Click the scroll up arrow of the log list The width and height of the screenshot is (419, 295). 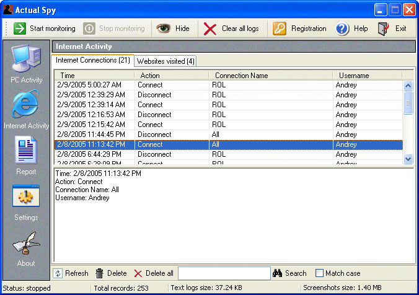(x=408, y=86)
